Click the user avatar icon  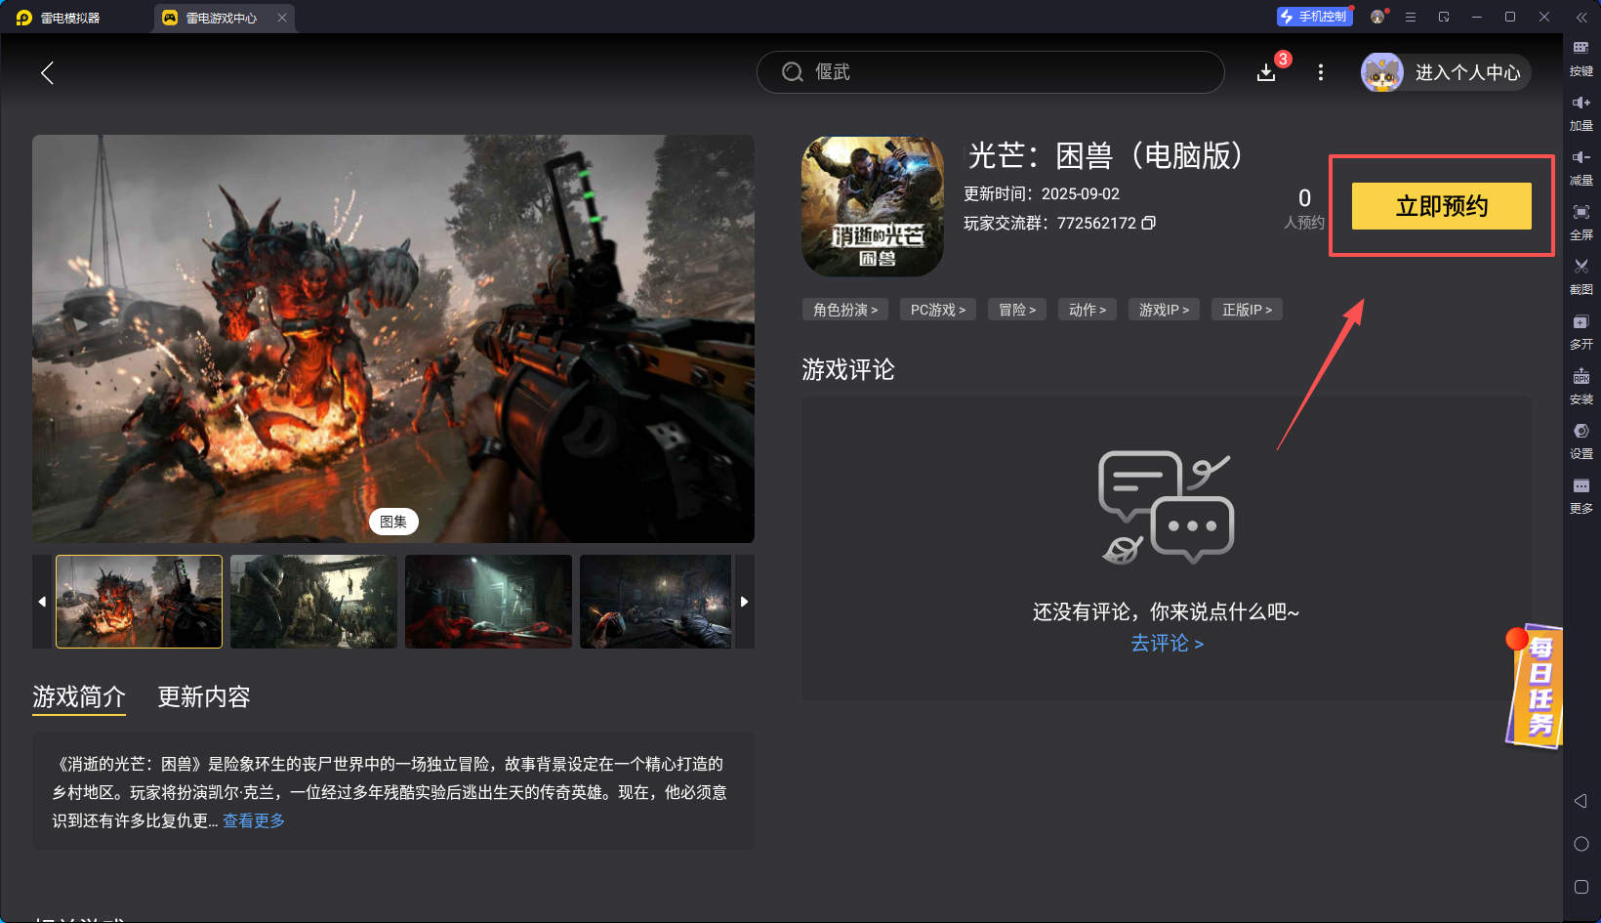click(1382, 72)
